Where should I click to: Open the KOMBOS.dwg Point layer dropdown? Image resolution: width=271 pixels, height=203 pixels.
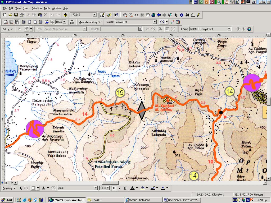tap(229, 29)
